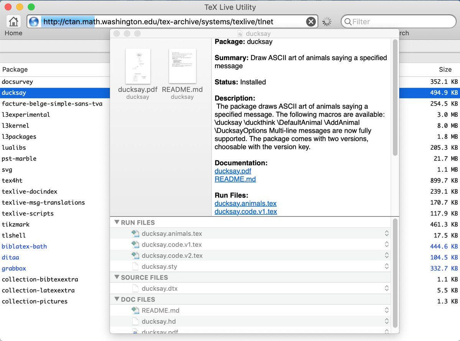The image size is (460, 341).
Task: Open the ducksay.animals.tex run file link
Action: [x=245, y=203]
